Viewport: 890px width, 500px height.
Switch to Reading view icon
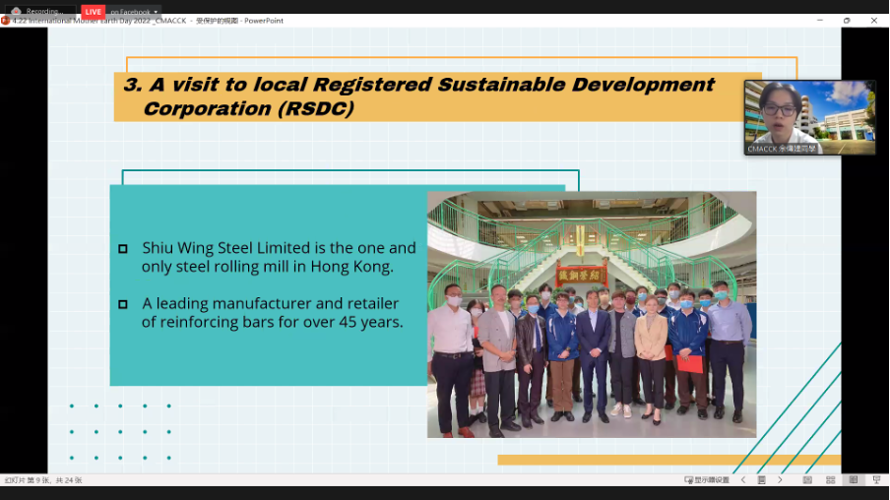coord(854,480)
